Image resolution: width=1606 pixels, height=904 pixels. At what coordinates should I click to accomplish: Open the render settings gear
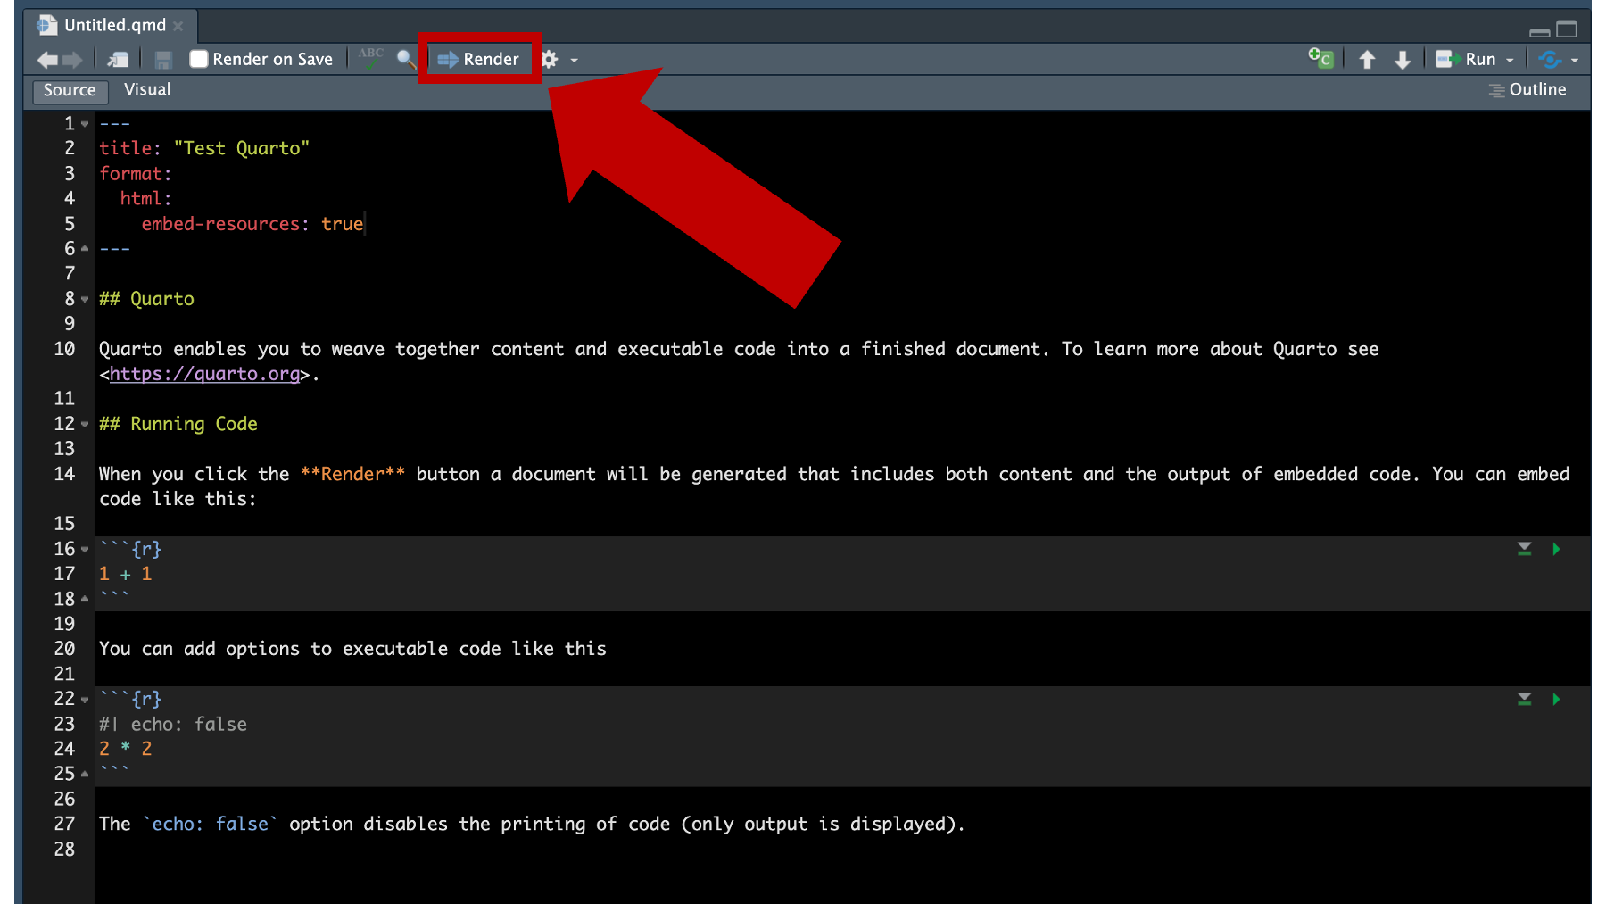tap(550, 60)
